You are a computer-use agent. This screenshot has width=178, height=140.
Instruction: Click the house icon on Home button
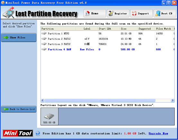87,13
